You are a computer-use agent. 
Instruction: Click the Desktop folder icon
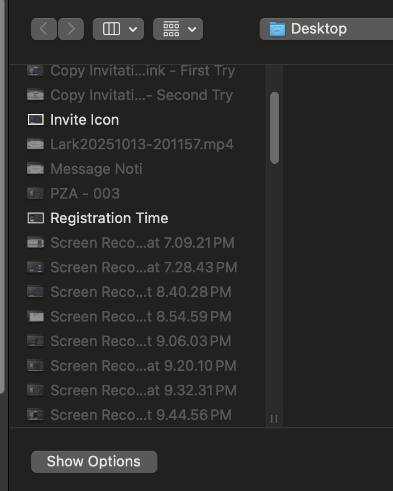(277, 29)
